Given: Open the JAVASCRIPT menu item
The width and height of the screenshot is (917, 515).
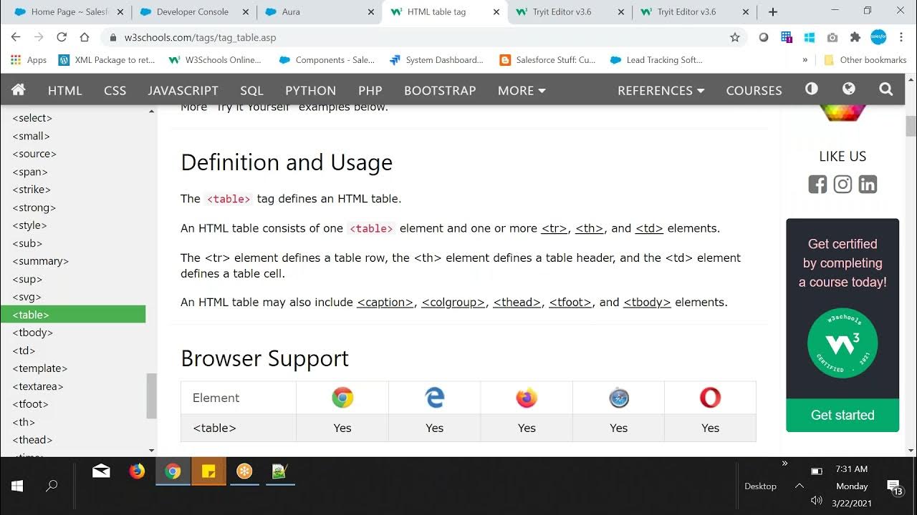Looking at the screenshot, I should coord(183,91).
